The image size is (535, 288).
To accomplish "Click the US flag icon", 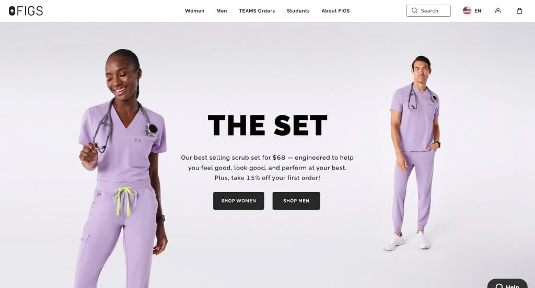I will [467, 11].
